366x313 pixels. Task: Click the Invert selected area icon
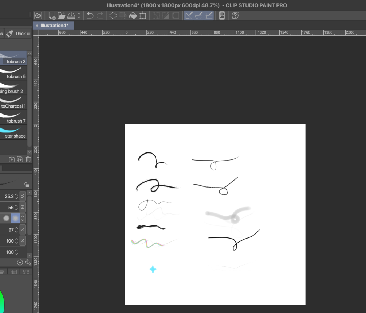click(166, 15)
